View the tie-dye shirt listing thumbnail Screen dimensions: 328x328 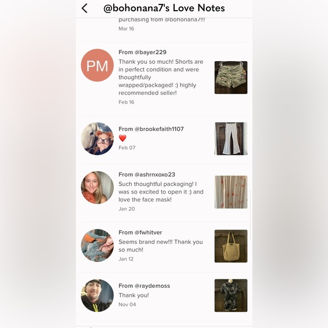coord(231,295)
